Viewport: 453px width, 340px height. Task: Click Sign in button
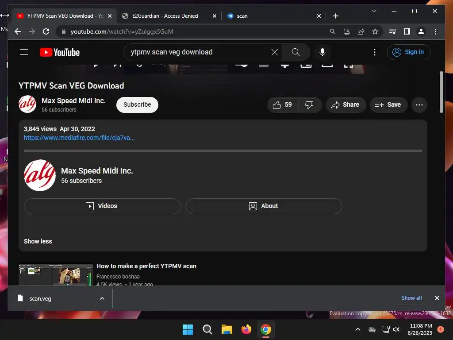tap(408, 52)
